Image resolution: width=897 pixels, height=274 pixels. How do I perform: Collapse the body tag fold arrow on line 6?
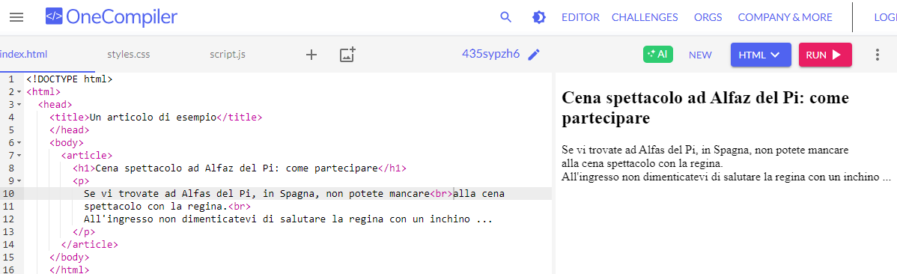point(19,143)
